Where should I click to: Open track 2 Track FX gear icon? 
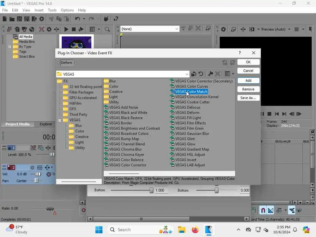point(48,174)
